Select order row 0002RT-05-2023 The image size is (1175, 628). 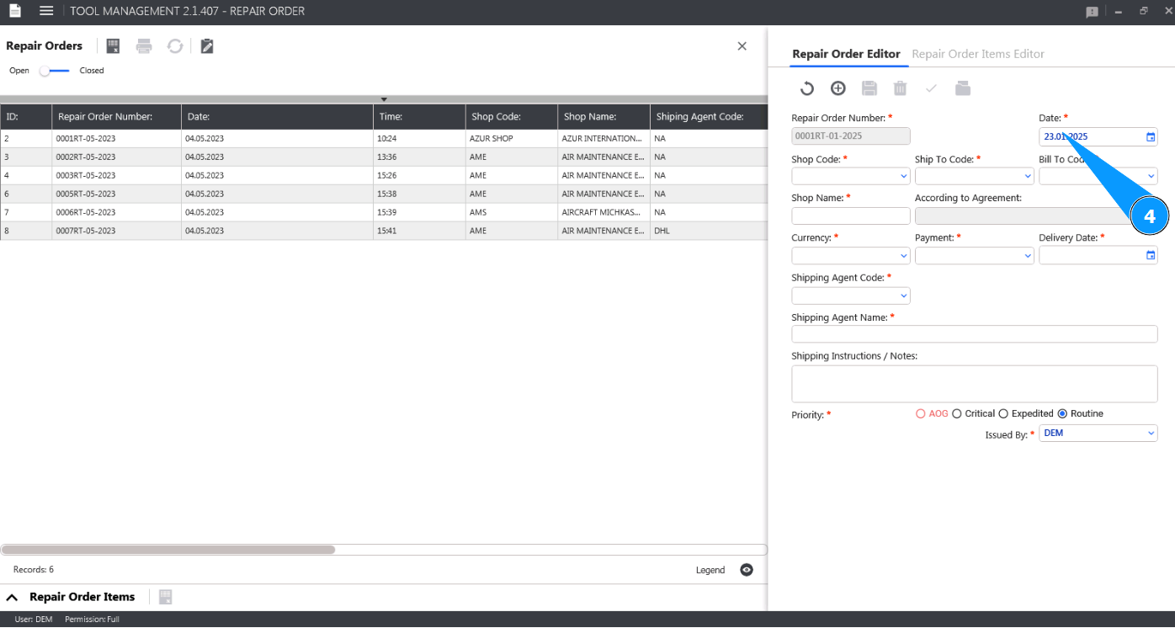(384, 157)
